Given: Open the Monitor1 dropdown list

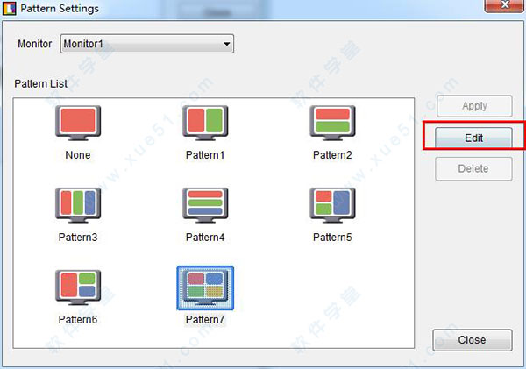Looking at the screenshot, I should coord(147,44).
